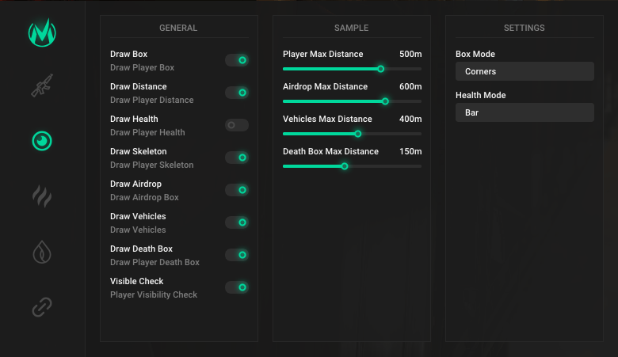Click the flame droplet sidebar icon
Screen dimensions: 618x357
coord(41,252)
